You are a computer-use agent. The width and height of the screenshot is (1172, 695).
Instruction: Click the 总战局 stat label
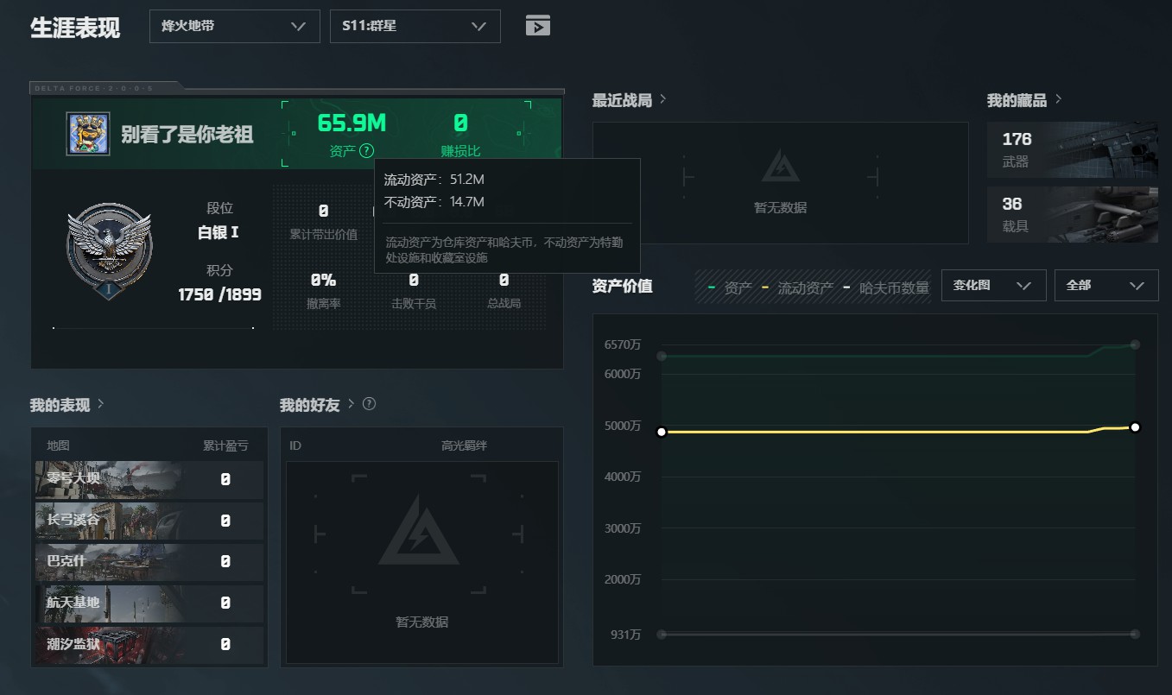(x=504, y=303)
